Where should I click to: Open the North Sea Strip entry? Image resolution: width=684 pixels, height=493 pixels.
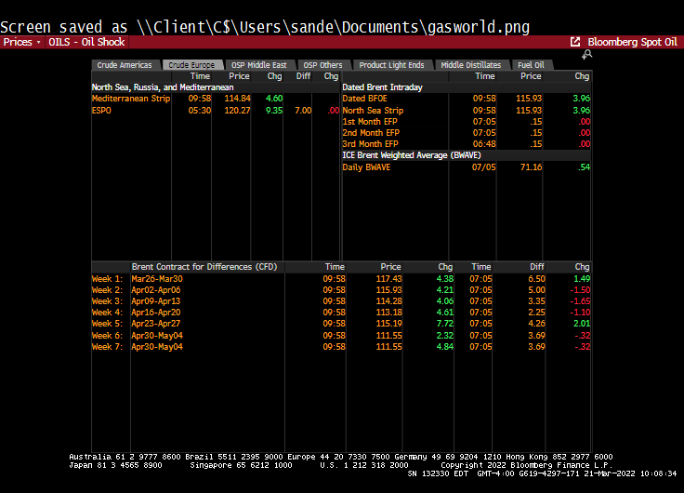coord(373,110)
